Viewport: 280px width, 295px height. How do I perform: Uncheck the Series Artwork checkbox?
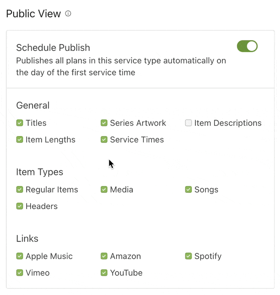coord(104,123)
